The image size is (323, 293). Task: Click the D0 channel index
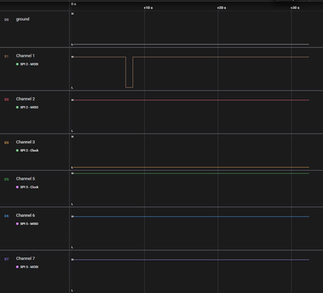tap(6, 19)
